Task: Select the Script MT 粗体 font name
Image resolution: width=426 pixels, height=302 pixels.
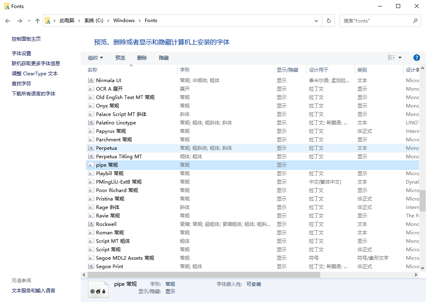Action: (113, 241)
